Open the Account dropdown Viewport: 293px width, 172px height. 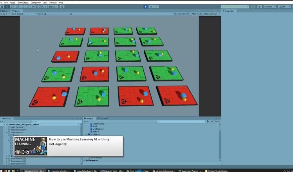click(269, 7)
